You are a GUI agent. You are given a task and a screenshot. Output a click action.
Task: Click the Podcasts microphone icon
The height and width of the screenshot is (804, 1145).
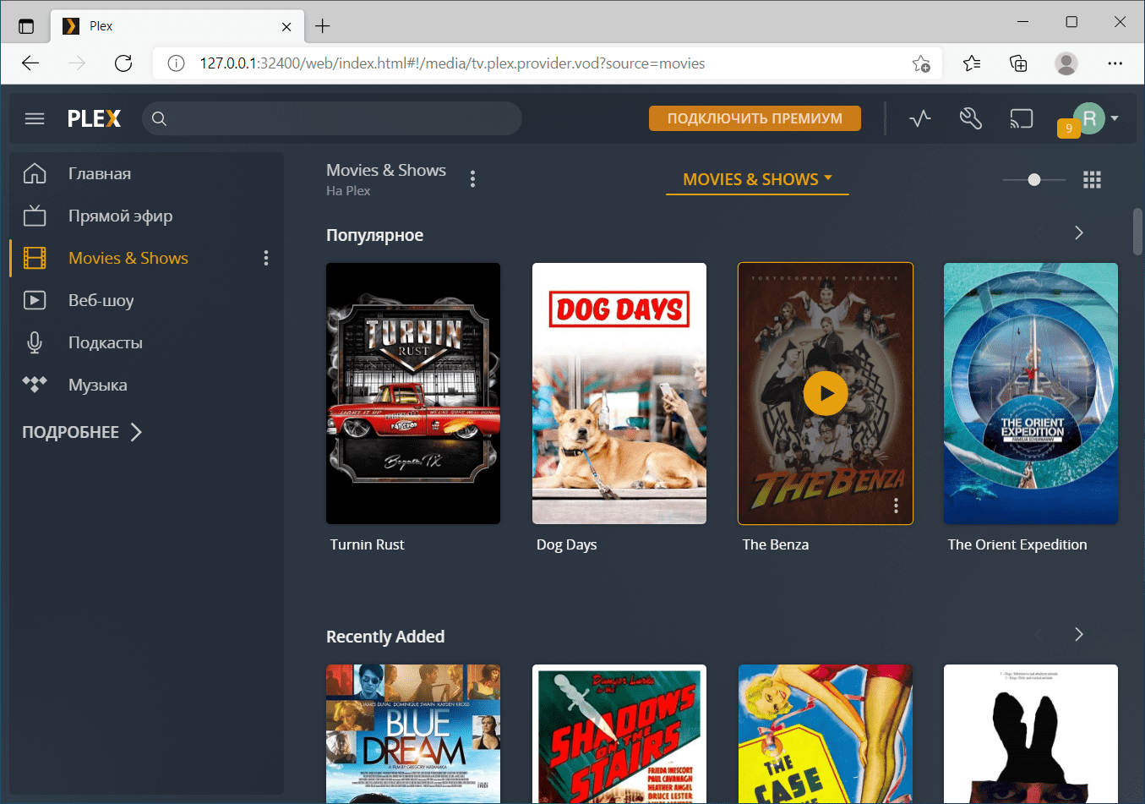click(35, 342)
